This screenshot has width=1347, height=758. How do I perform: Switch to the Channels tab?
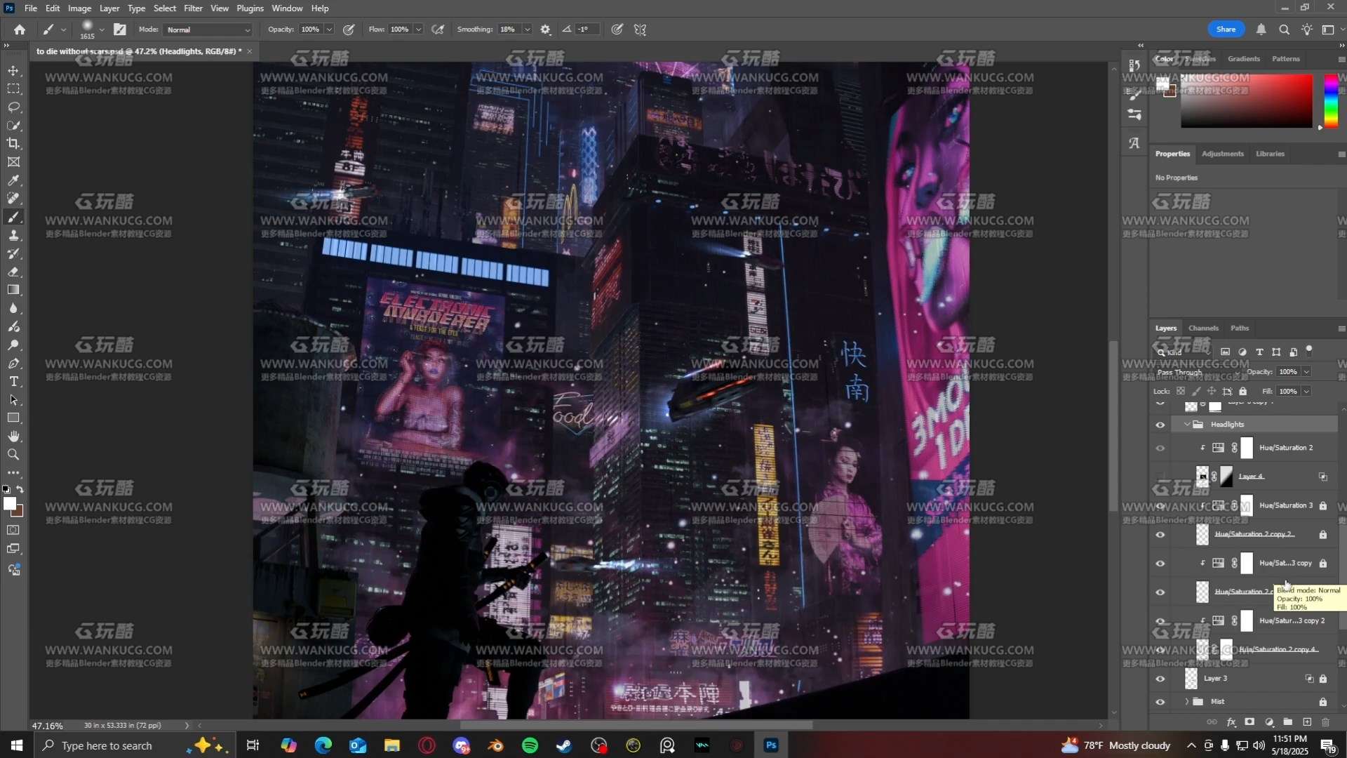click(1203, 328)
